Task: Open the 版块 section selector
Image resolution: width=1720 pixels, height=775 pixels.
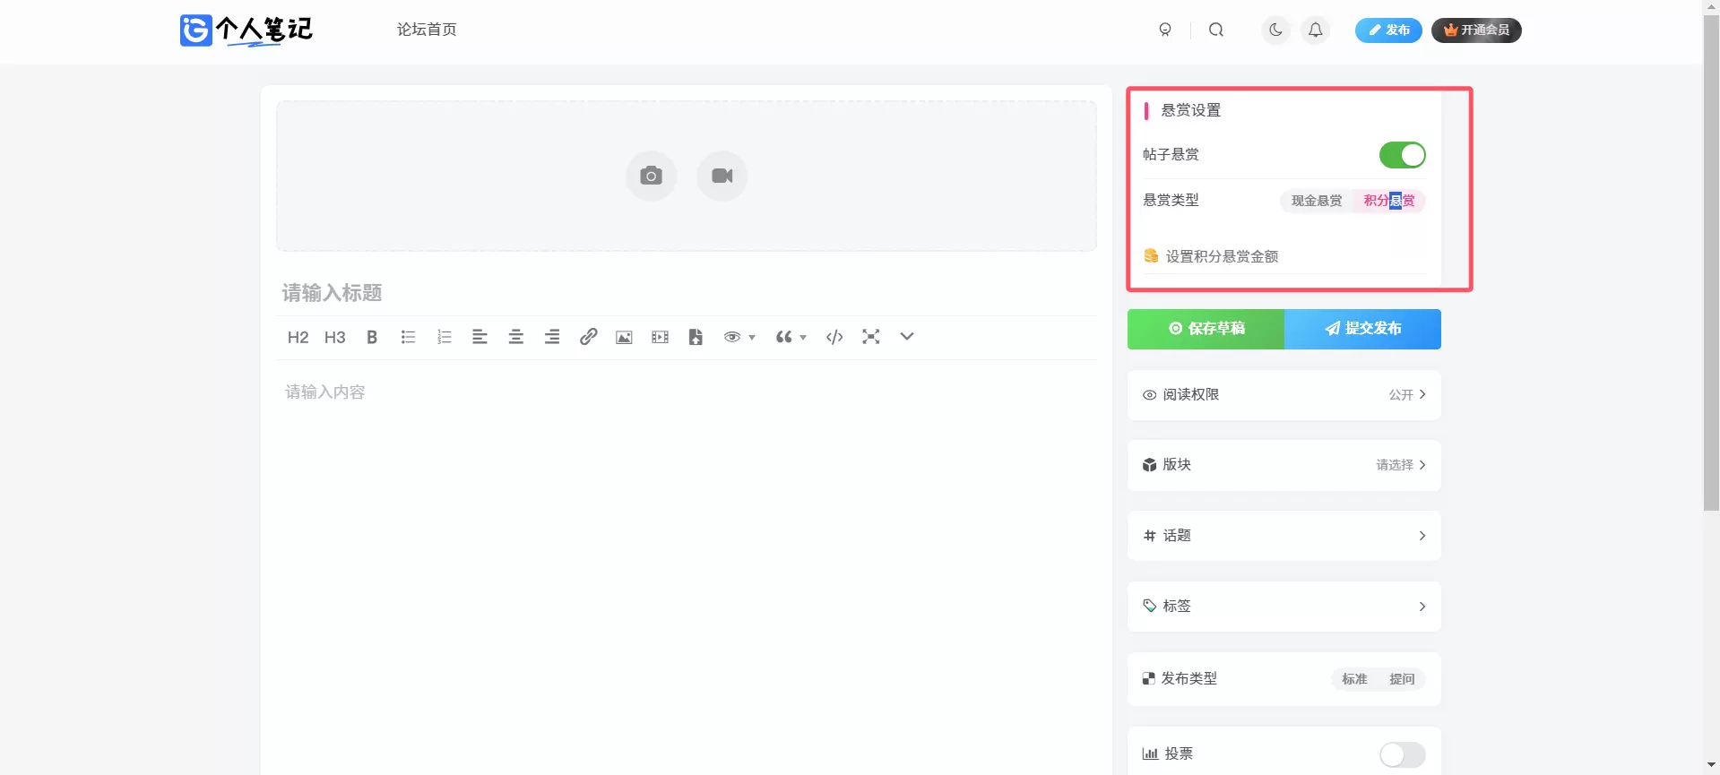Action: pos(1284,465)
